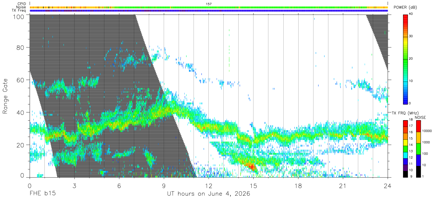The width and height of the screenshot is (436, 201).
Task: Click the NOISE color scale bar
Action: point(418,149)
